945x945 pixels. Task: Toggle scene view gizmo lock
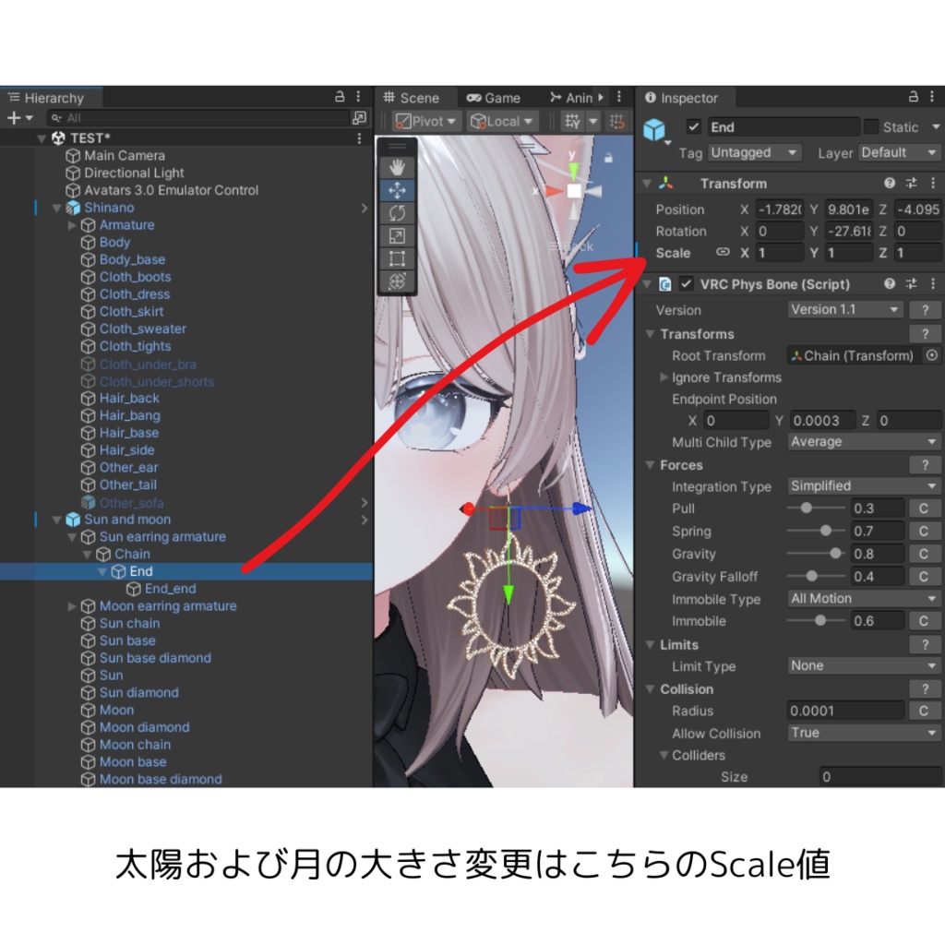(609, 158)
